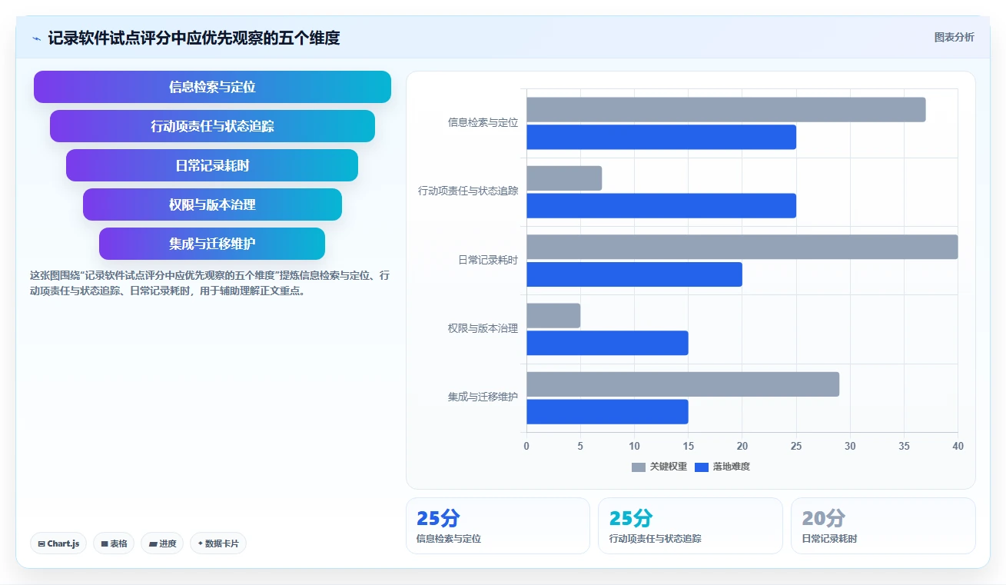The height and width of the screenshot is (585, 1006).
Task: Click the blue bar for 集成与迁移维护
Action: pos(607,412)
